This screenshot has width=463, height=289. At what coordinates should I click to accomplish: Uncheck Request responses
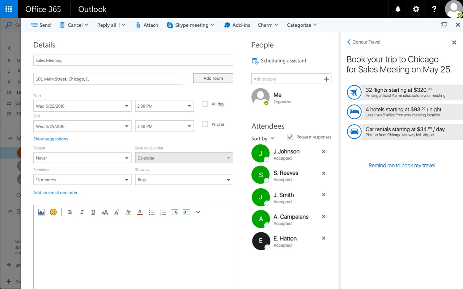(x=290, y=137)
